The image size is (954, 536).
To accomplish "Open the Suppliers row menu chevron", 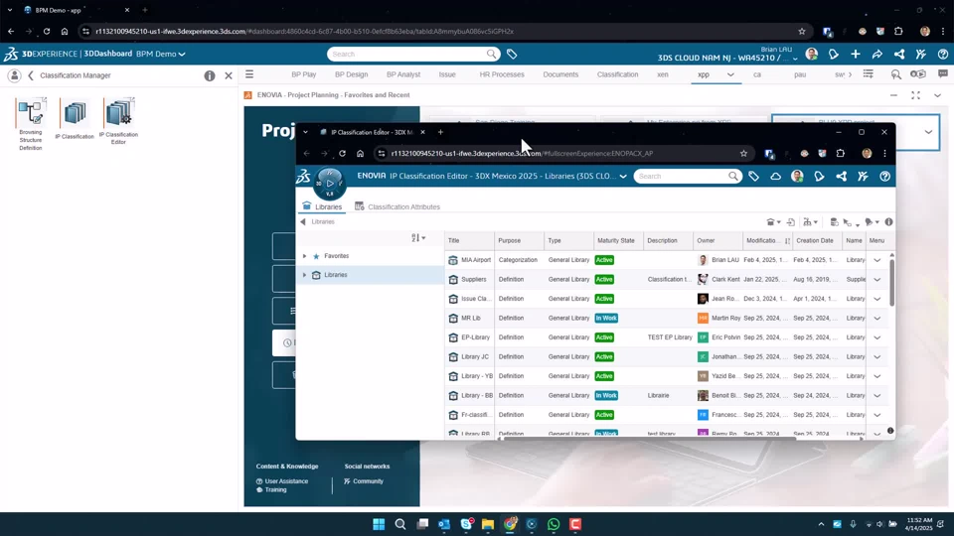I will (876, 280).
